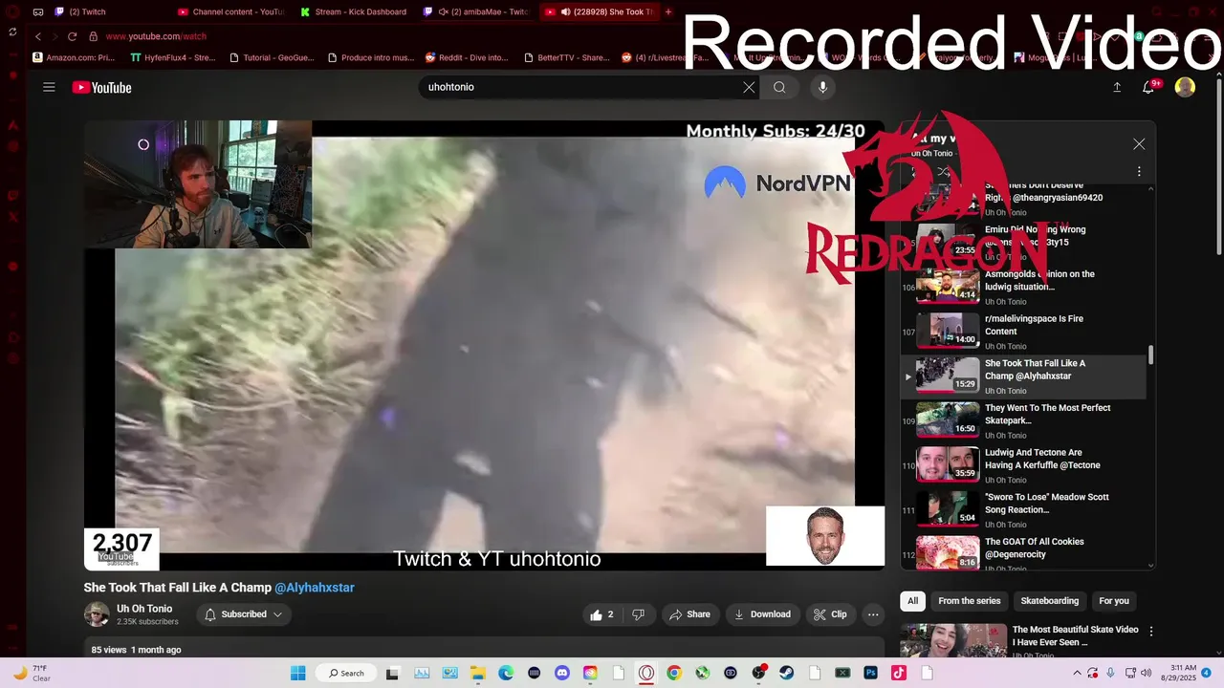Image resolution: width=1224 pixels, height=688 pixels.
Task: Mute the She Took That Fall tab audio
Action: pyautogui.click(x=566, y=12)
